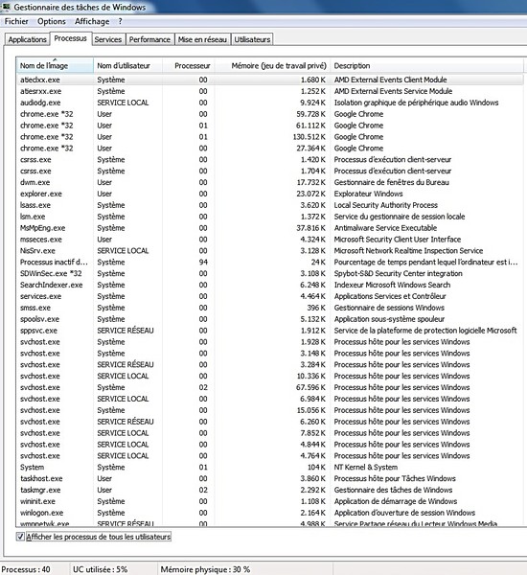Switch to the Services tab

pyautogui.click(x=108, y=39)
